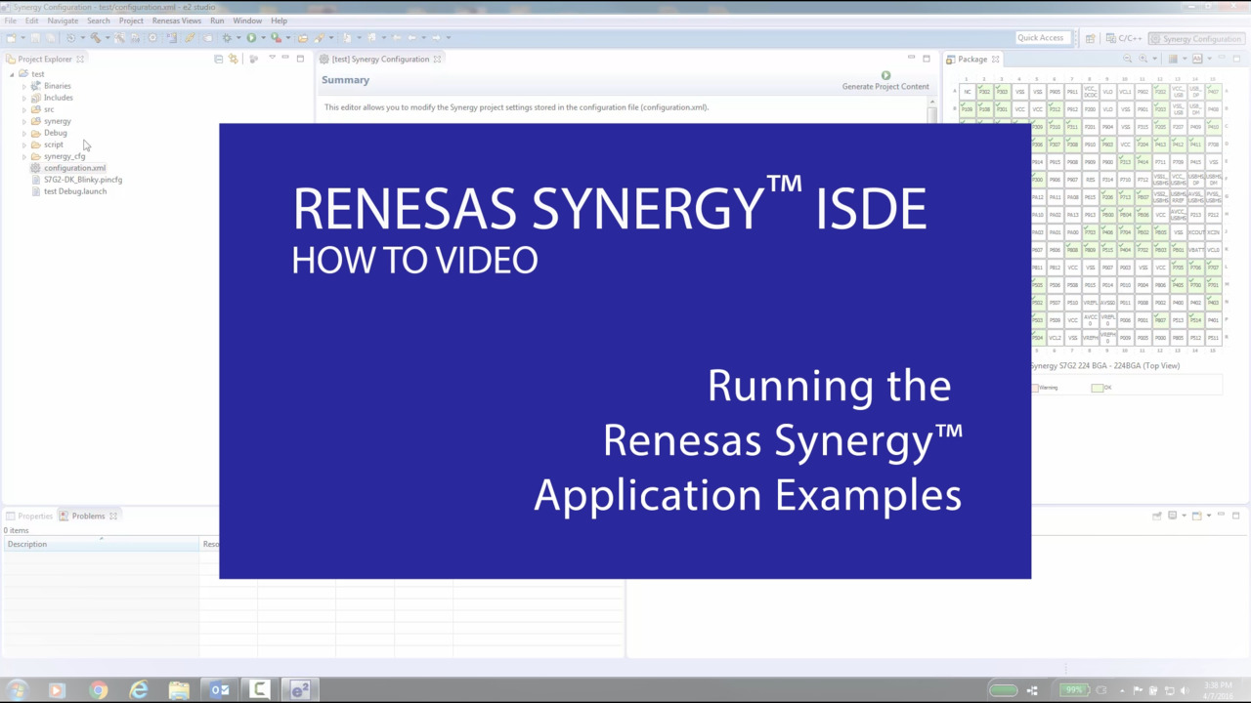Collapse the test project node
The image size is (1251, 703).
click(x=12, y=74)
